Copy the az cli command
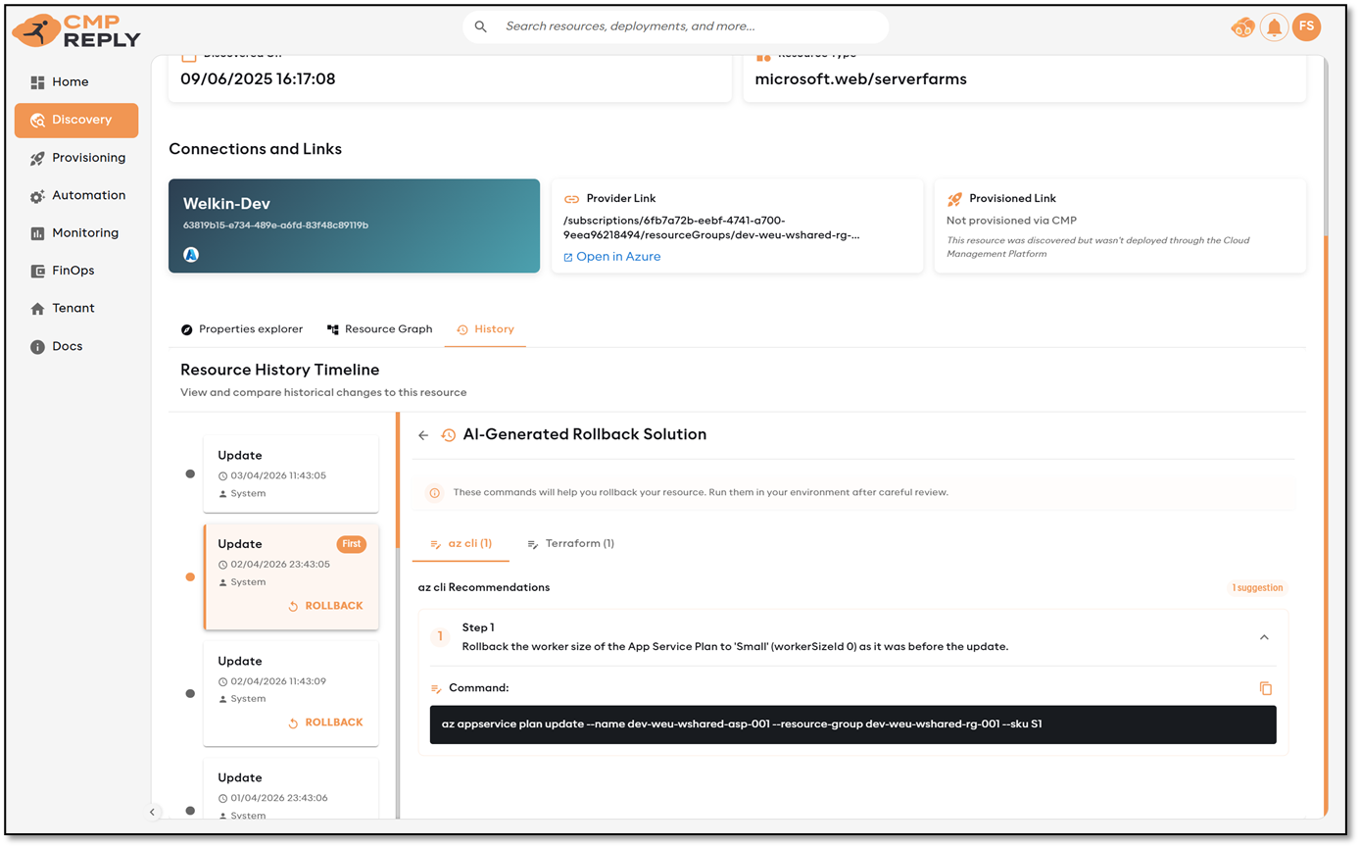1360x848 pixels. (x=1265, y=688)
